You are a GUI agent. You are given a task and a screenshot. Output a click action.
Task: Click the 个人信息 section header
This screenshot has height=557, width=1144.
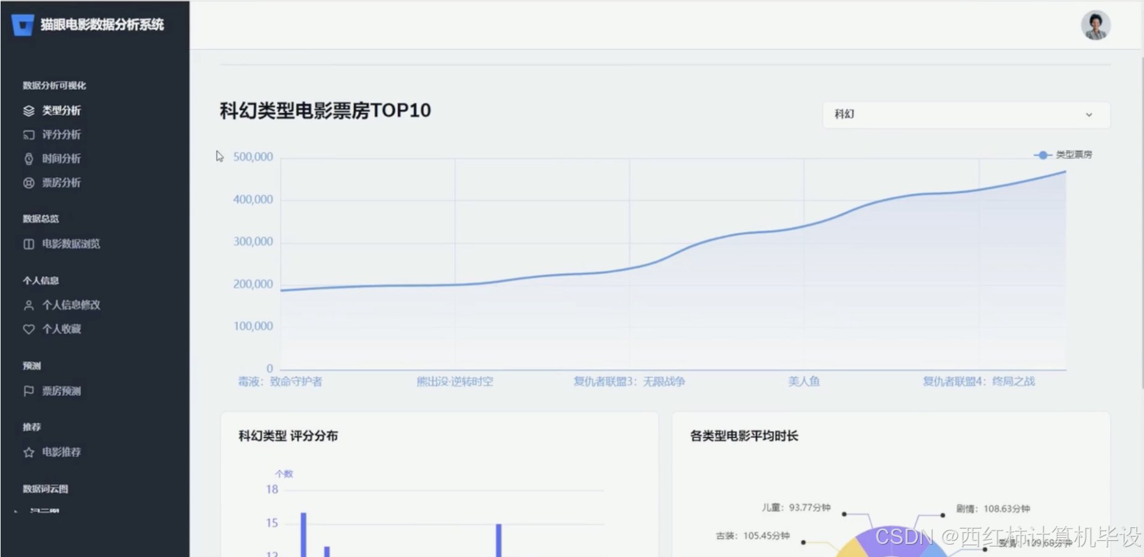tap(41, 281)
